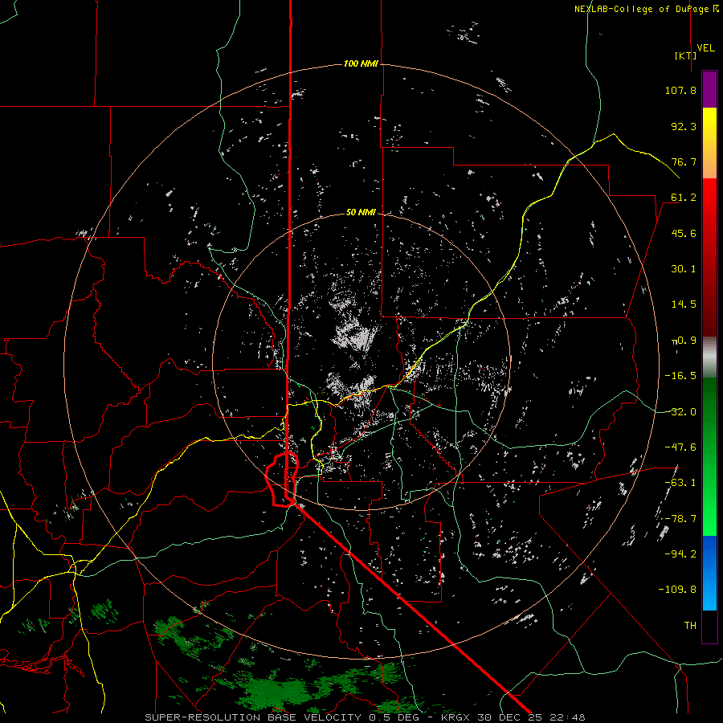Click the VEL legend title
This screenshot has height=723, width=723.
(x=705, y=48)
